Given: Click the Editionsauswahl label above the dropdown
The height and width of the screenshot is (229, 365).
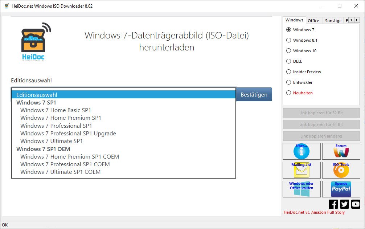Looking at the screenshot, I should 31,81.
